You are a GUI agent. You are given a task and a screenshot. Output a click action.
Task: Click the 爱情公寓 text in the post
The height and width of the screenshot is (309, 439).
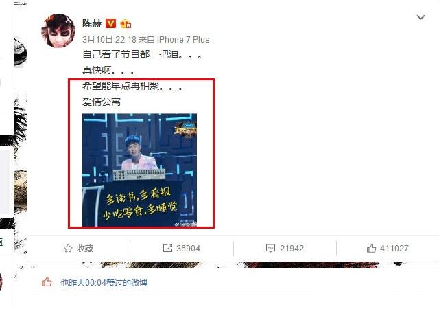[x=102, y=102]
